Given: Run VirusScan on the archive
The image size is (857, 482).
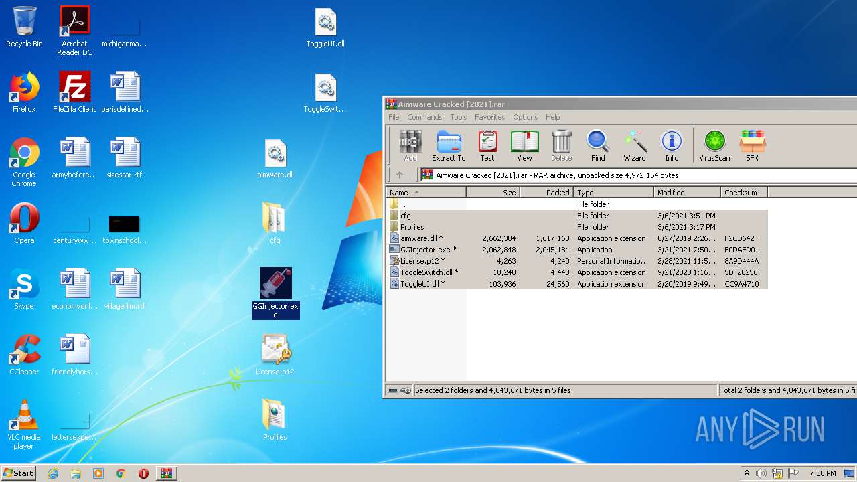Looking at the screenshot, I should [714, 146].
